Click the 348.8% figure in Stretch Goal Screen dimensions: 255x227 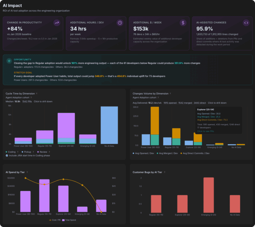click(x=99, y=76)
